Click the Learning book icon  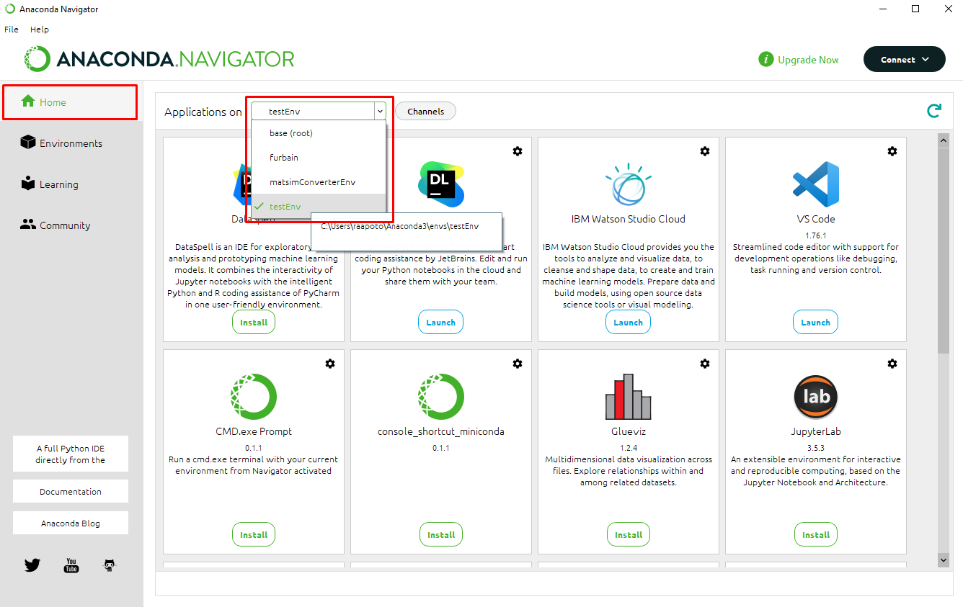click(28, 183)
